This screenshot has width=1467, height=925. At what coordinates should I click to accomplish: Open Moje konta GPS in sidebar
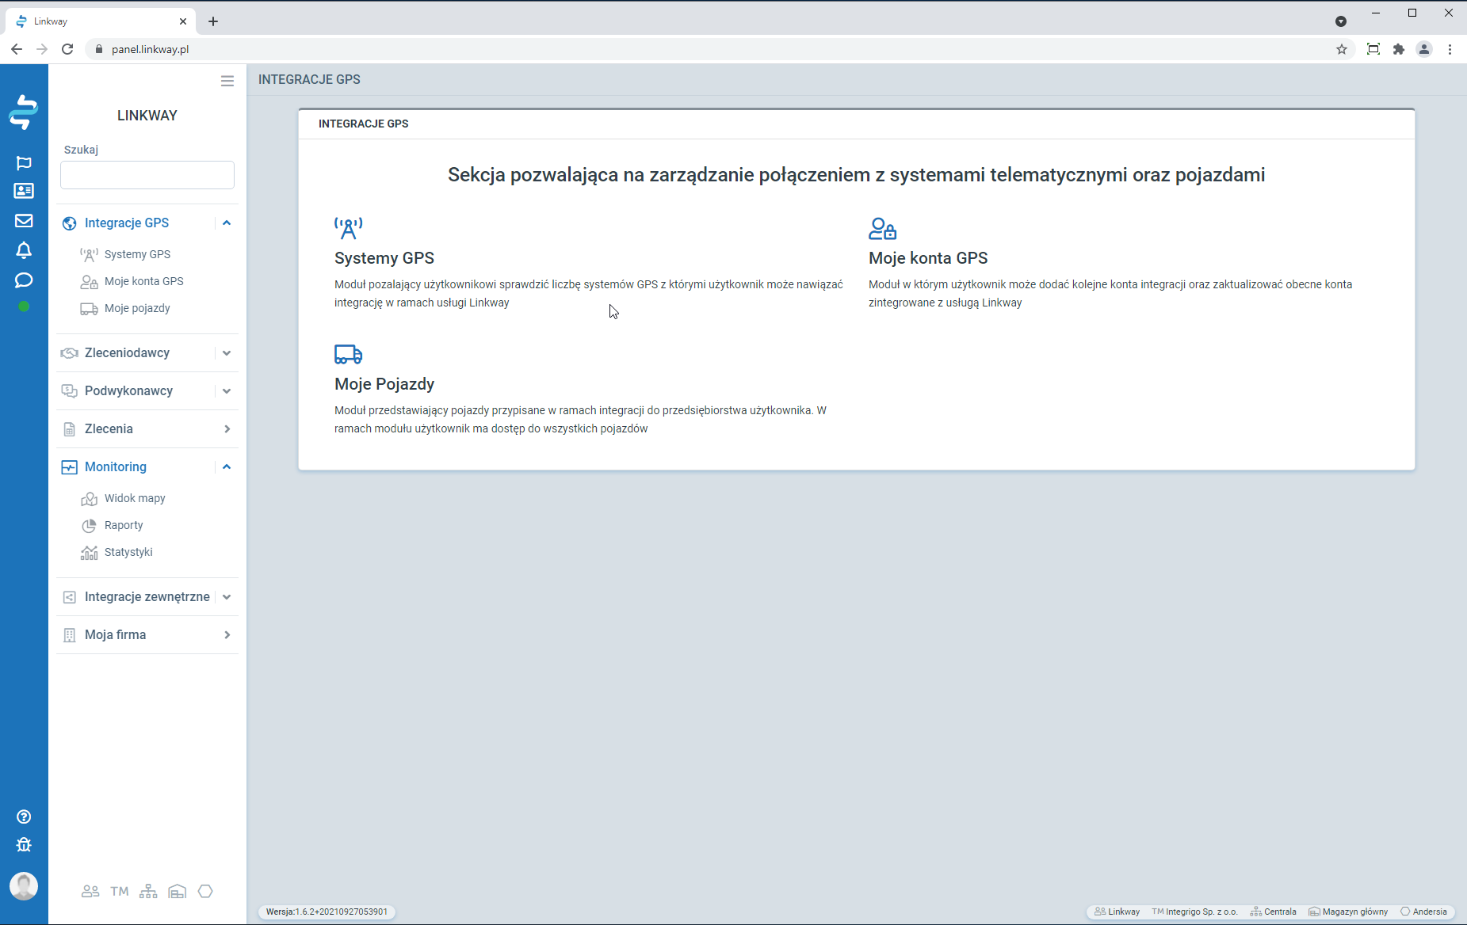coord(143,281)
